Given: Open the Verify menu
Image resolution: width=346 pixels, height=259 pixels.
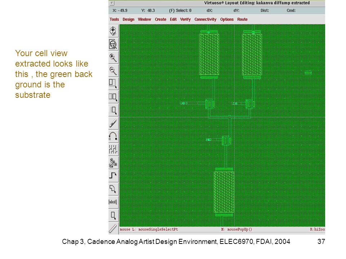Looking at the screenshot, I should point(185,19).
